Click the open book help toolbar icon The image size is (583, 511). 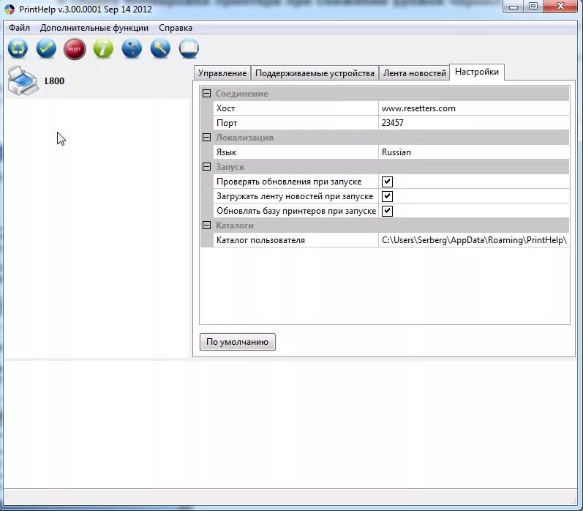pyautogui.click(x=189, y=49)
